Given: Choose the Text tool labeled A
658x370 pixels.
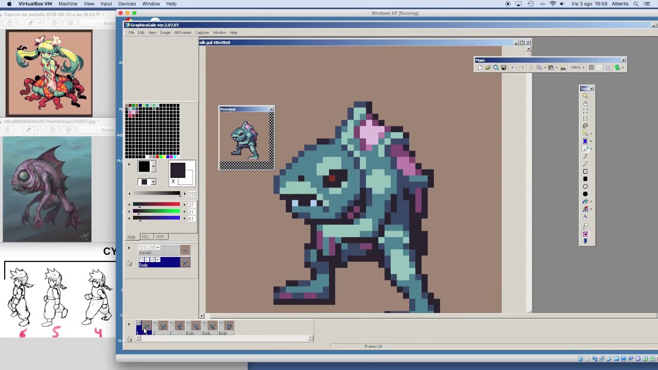Looking at the screenshot, I should click(x=585, y=216).
